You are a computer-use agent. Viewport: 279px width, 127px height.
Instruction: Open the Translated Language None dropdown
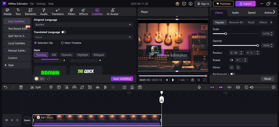[x=83, y=37]
